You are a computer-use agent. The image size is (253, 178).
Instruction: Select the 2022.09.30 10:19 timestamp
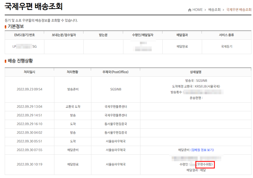[30, 164]
